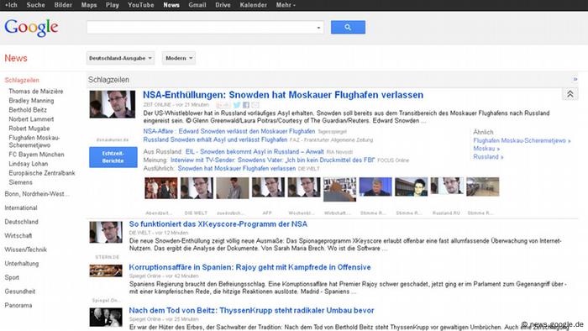
Task: Open Russland Snowden erhält Asyl link
Action: (215, 139)
